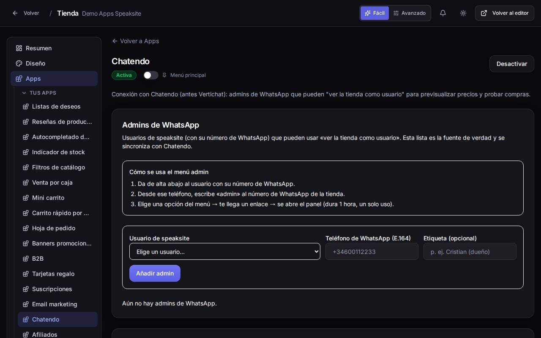
Task: Open Diseño in the sidebar
Action: [x=54, y=63]
